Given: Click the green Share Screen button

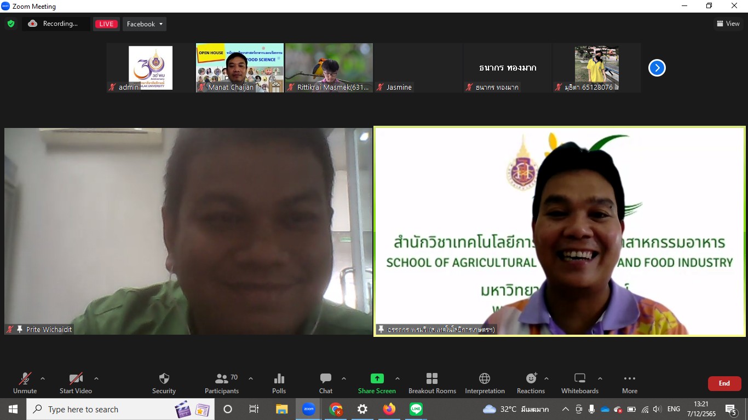Looking at the screenshot, I should click(377, 383).
